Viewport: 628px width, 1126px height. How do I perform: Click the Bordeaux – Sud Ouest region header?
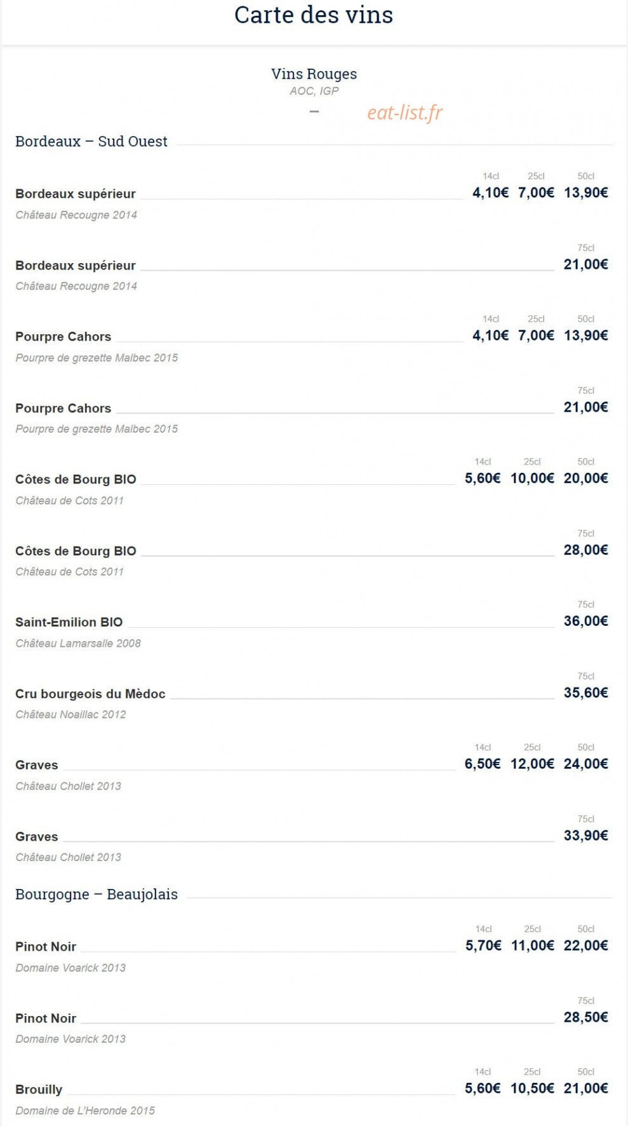91,141
